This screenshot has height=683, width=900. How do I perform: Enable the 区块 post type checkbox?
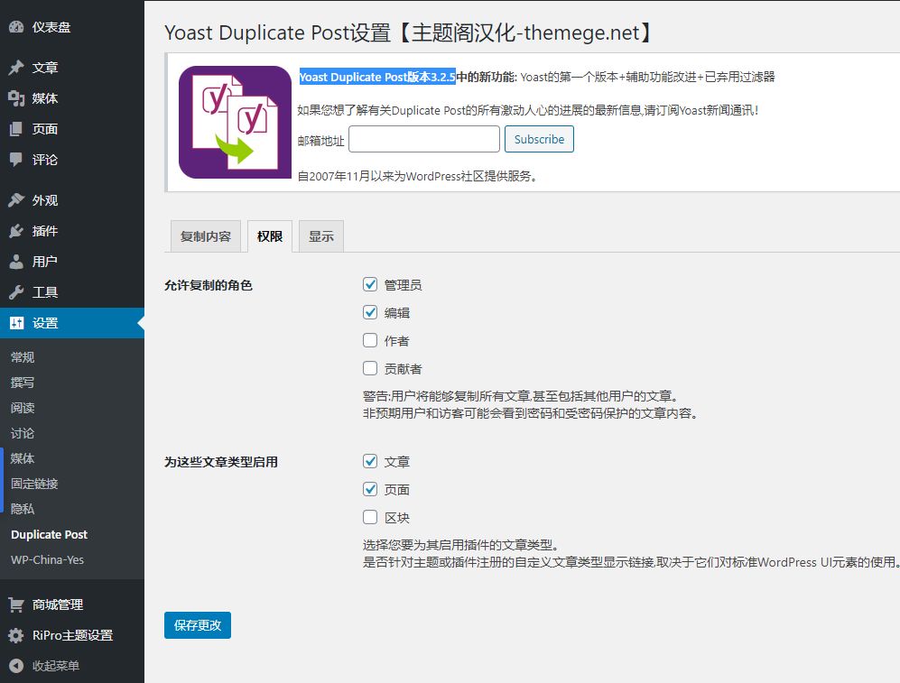370,517
